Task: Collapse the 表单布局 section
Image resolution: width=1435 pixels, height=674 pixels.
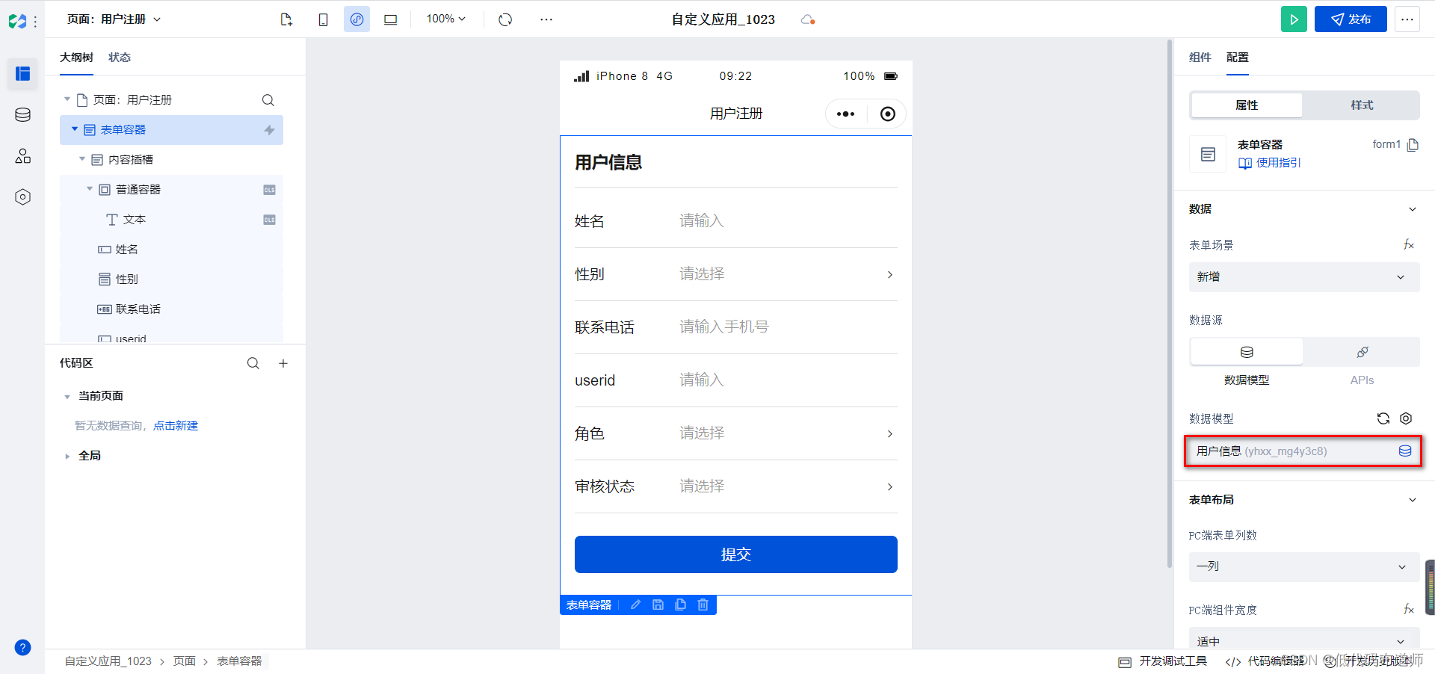Action: pos(1412,500)
